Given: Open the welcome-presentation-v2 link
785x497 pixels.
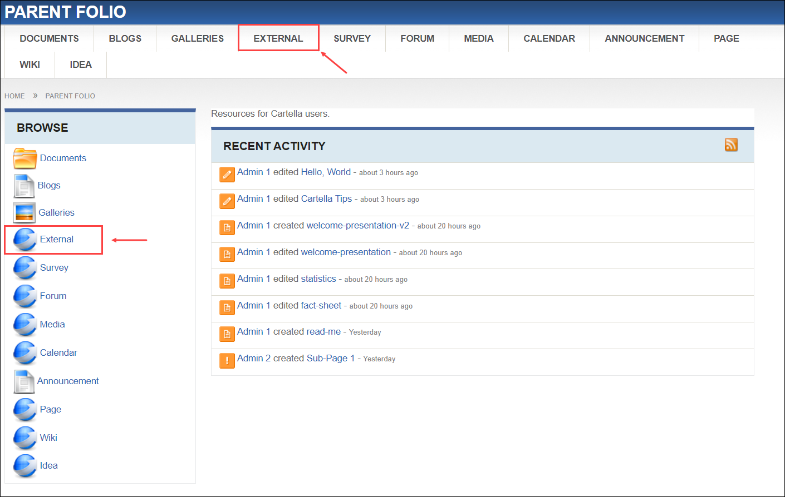Looking at the screenshot, I should coord(357,225).
